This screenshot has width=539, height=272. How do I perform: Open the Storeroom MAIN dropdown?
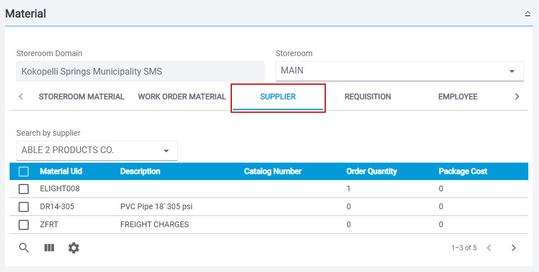tap(399, 71)
